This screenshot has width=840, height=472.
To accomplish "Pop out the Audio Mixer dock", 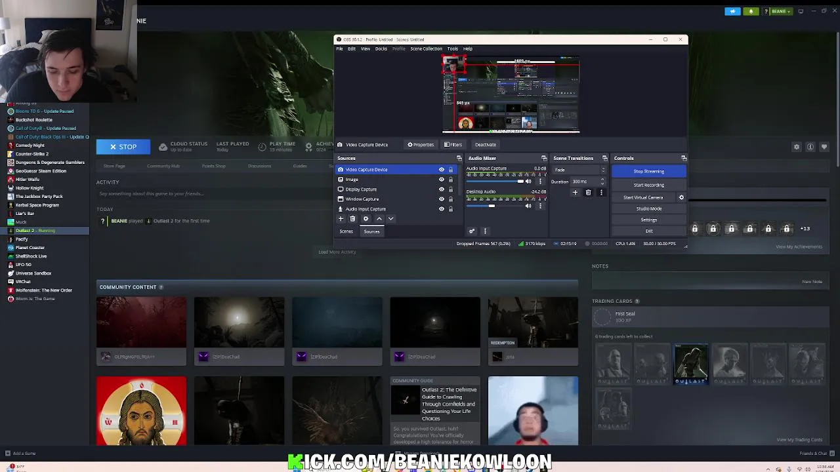I will click(544, 158).
